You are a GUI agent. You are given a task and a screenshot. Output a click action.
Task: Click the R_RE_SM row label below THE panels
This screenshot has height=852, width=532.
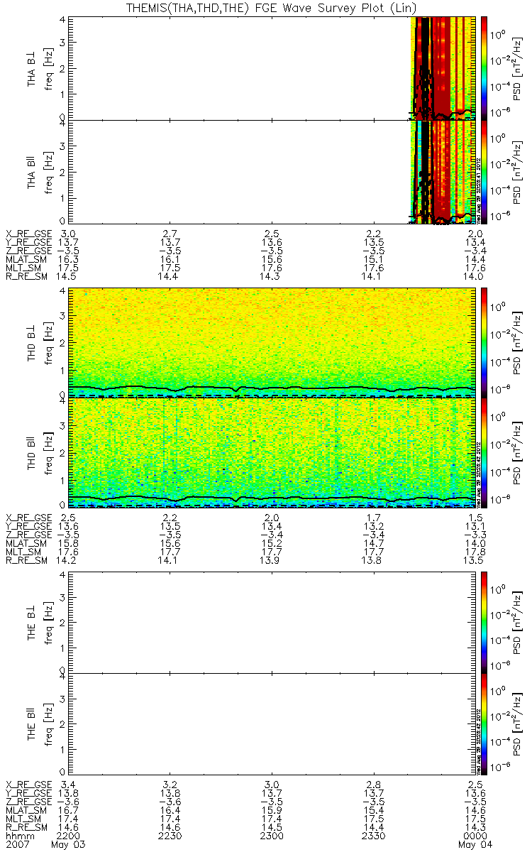(x=26, y=827)
